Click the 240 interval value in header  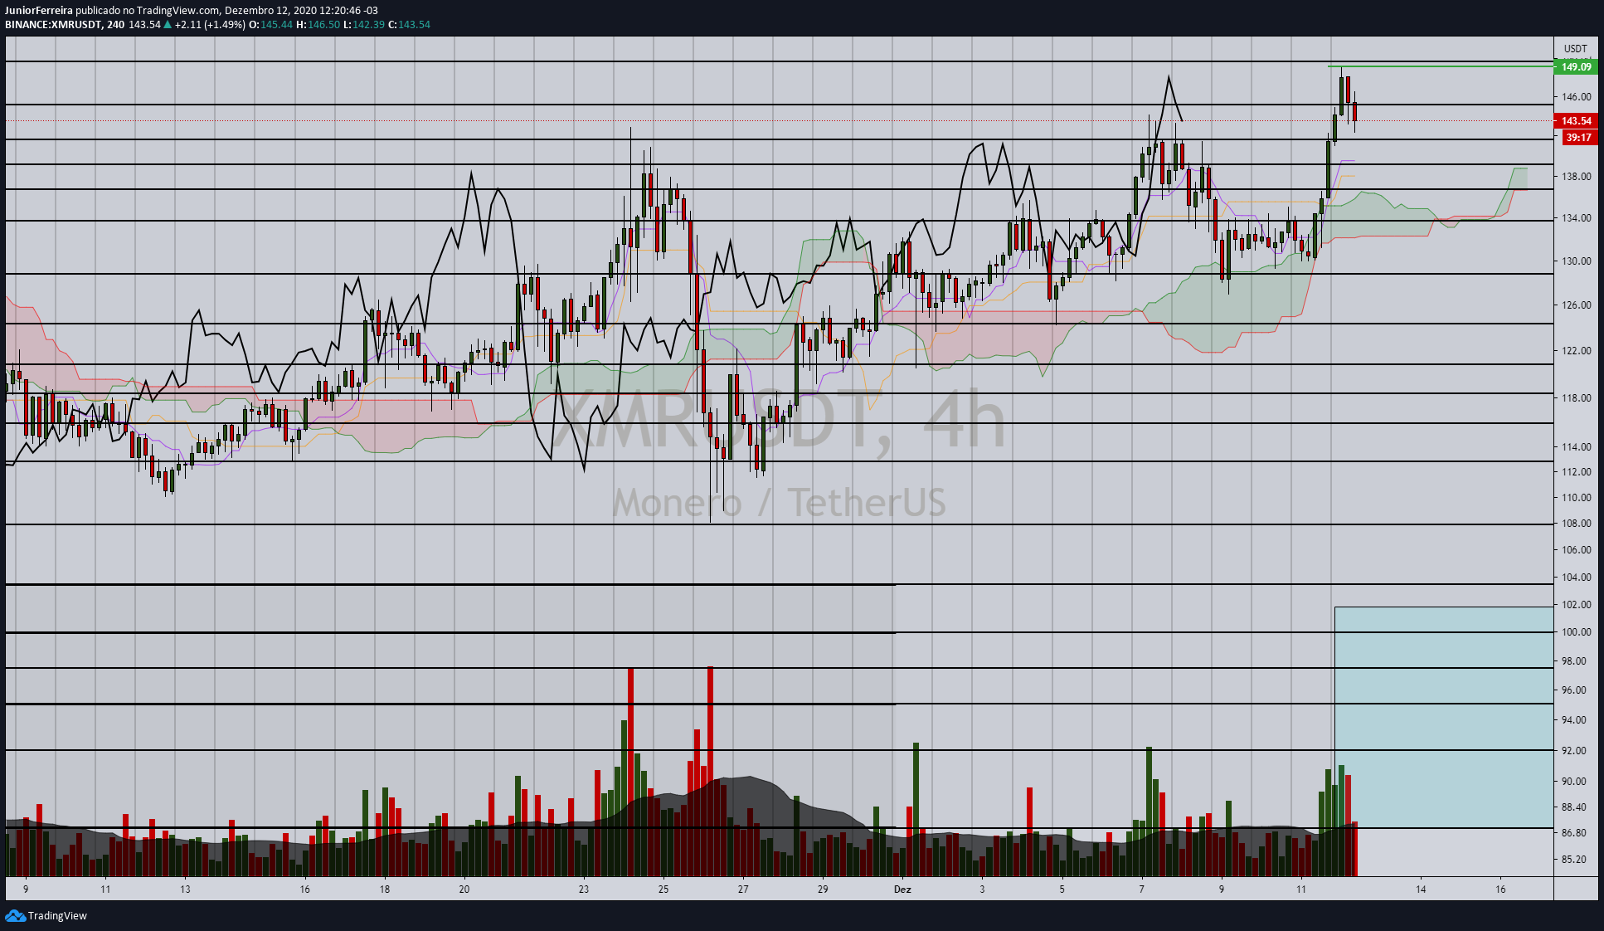115,25
